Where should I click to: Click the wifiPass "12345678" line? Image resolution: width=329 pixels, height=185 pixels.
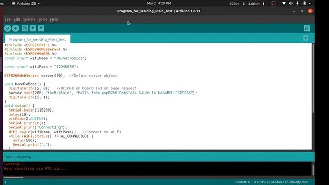41,67
